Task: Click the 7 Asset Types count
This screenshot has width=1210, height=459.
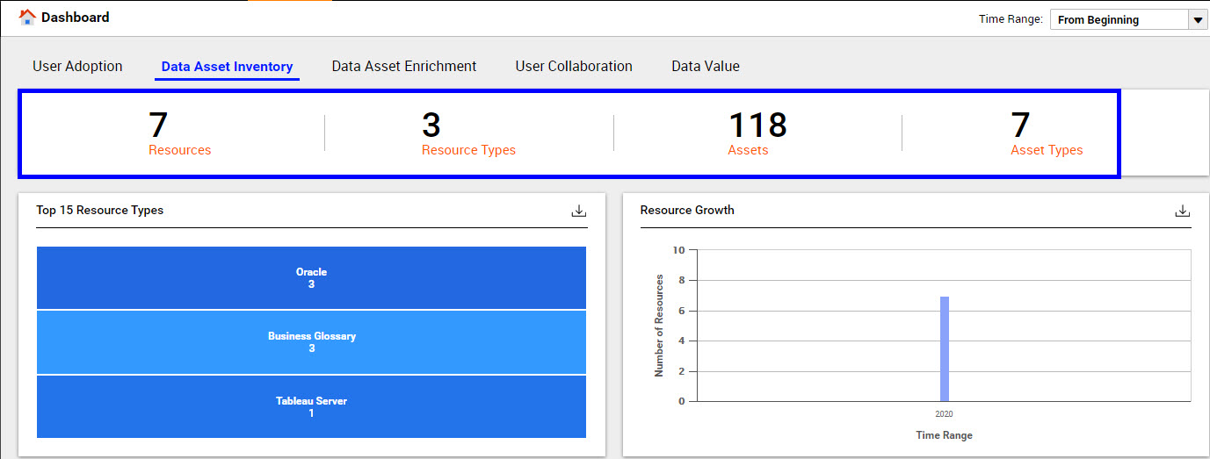Action: point(1020,126)
